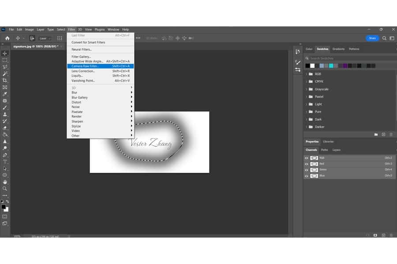The height and width of the screenshot is (264, 397).
Task: Open the Sharpen submenu
Action: tap(101, 121)
